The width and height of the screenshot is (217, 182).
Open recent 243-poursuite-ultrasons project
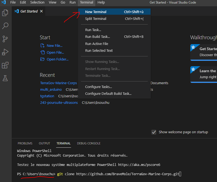(x=59, y=103)
